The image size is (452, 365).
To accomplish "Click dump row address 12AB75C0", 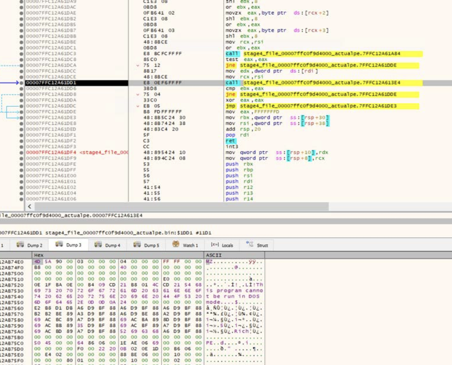I will pos(11,343).
